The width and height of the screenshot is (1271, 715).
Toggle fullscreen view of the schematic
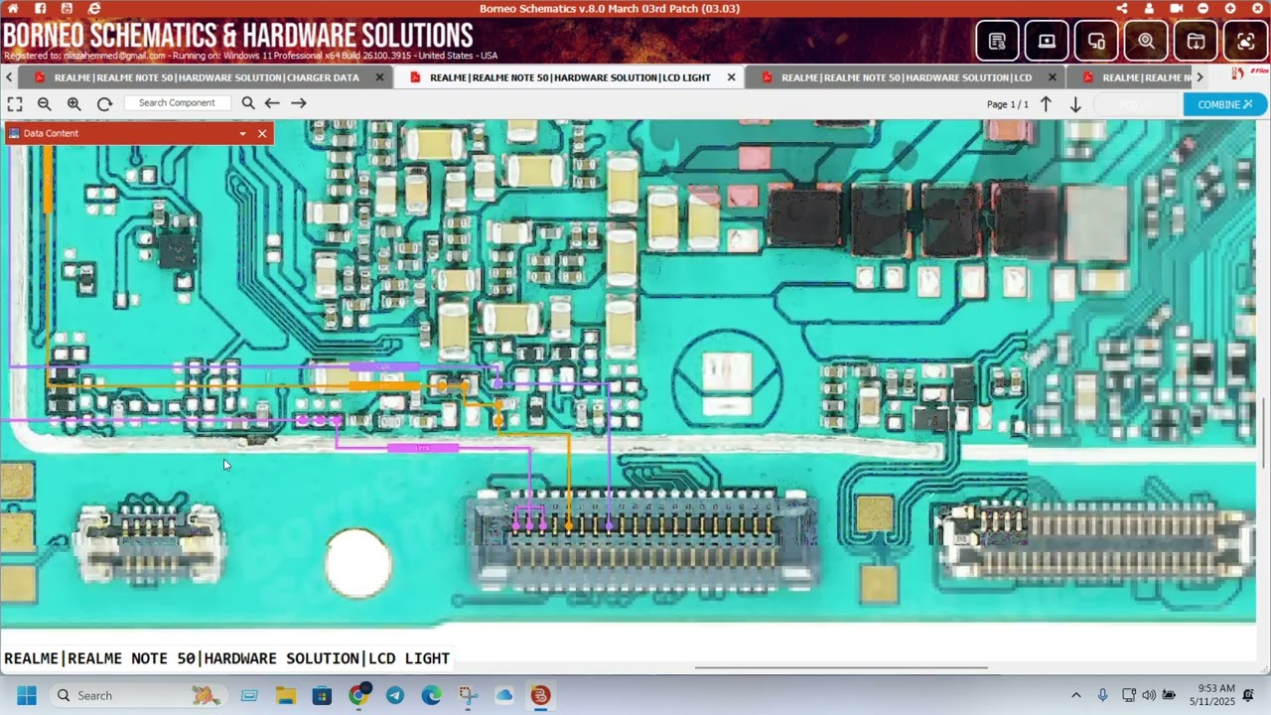point(15,103)
